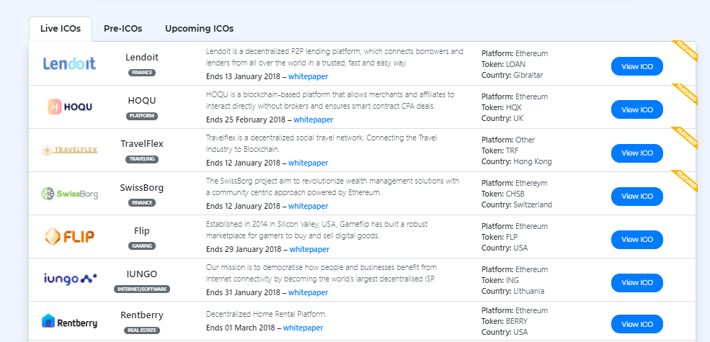Click the Featured ribbon on Lendoit row
The image size is (710, 342).
coord(685,52)
